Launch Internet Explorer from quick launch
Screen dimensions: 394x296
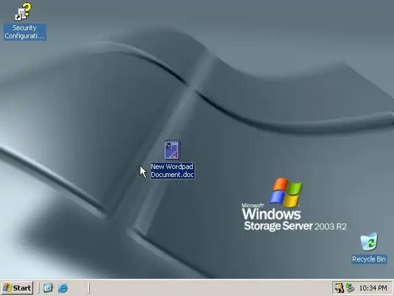(63, 288)
